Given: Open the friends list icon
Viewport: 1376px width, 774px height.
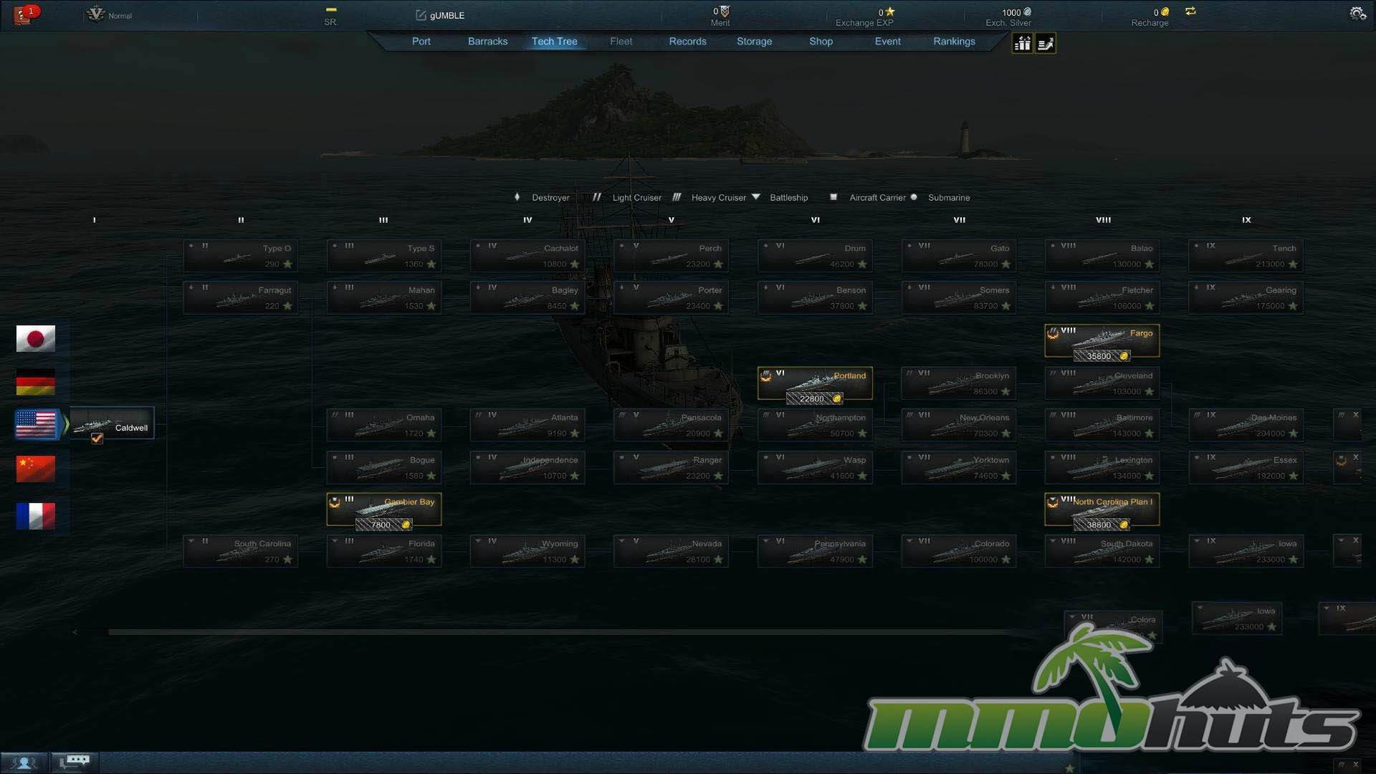Looking at the screenshot, I should click(24, 763).
